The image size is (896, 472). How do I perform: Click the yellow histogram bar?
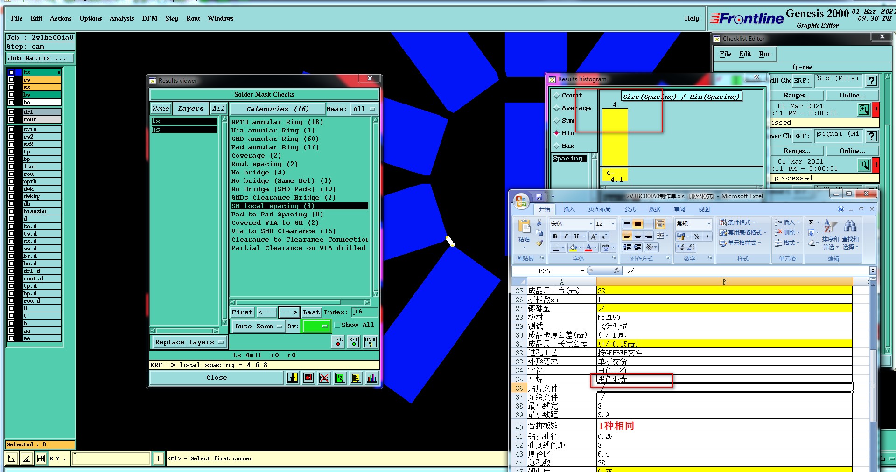click(x=615, y=137)
